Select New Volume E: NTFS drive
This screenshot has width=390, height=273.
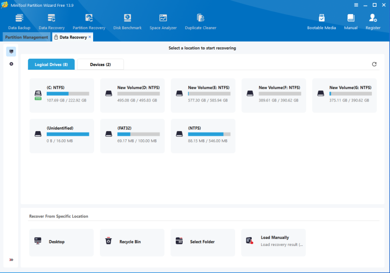click(x=203, y=96)
